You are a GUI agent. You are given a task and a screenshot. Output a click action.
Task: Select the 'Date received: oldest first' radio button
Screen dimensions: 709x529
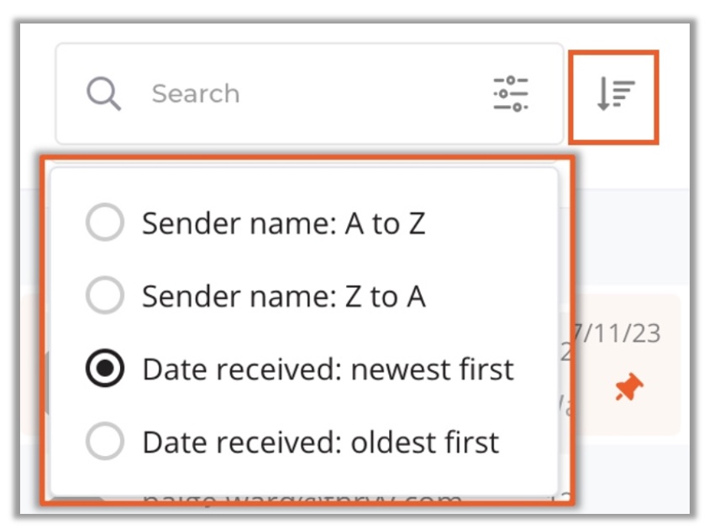(105, 442)
